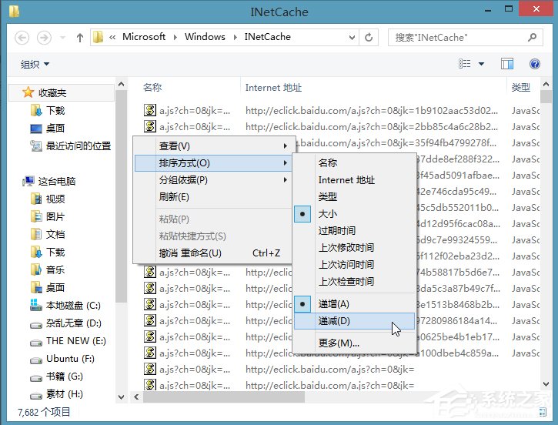Viewport: 558px width, 425px height.
Task: Click the 名称 column header
Action: pyautogui.click(x=152, y=88)
